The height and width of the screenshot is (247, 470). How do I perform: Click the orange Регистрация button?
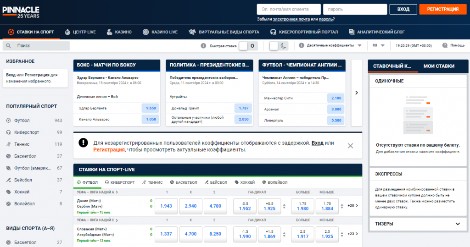(x=443, y=9)
